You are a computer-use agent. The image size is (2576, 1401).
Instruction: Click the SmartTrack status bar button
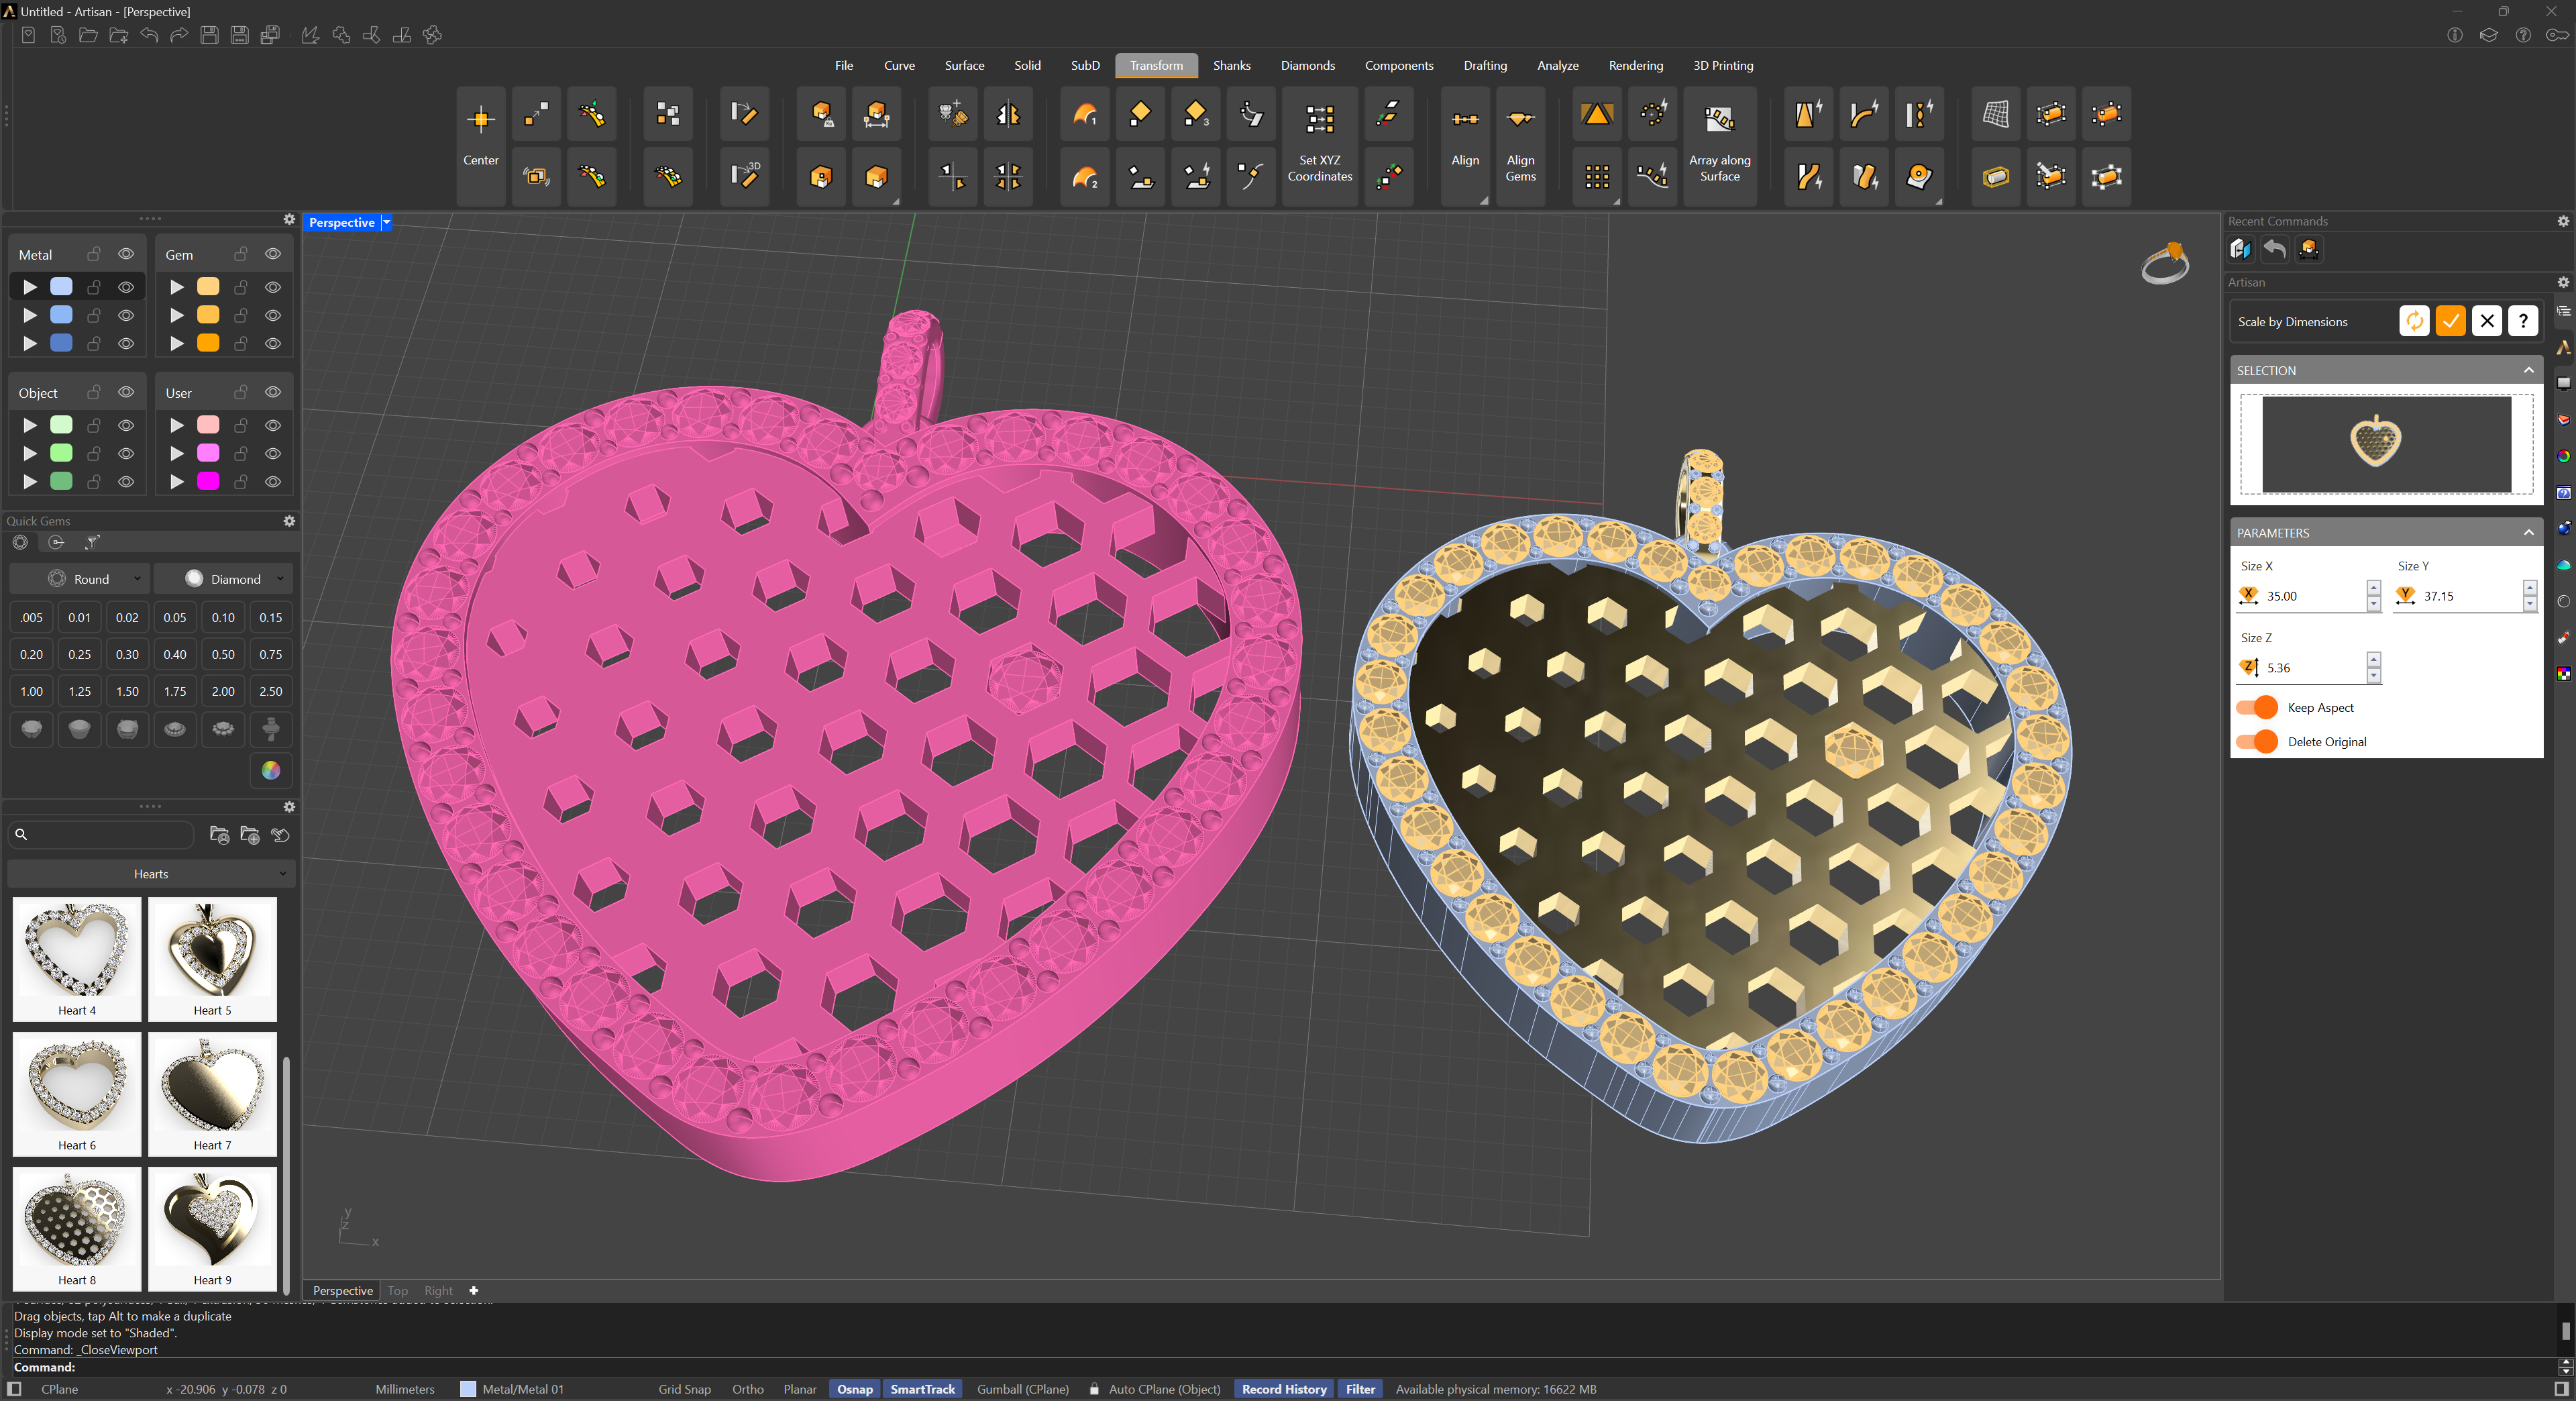[x=922, y=1389]
